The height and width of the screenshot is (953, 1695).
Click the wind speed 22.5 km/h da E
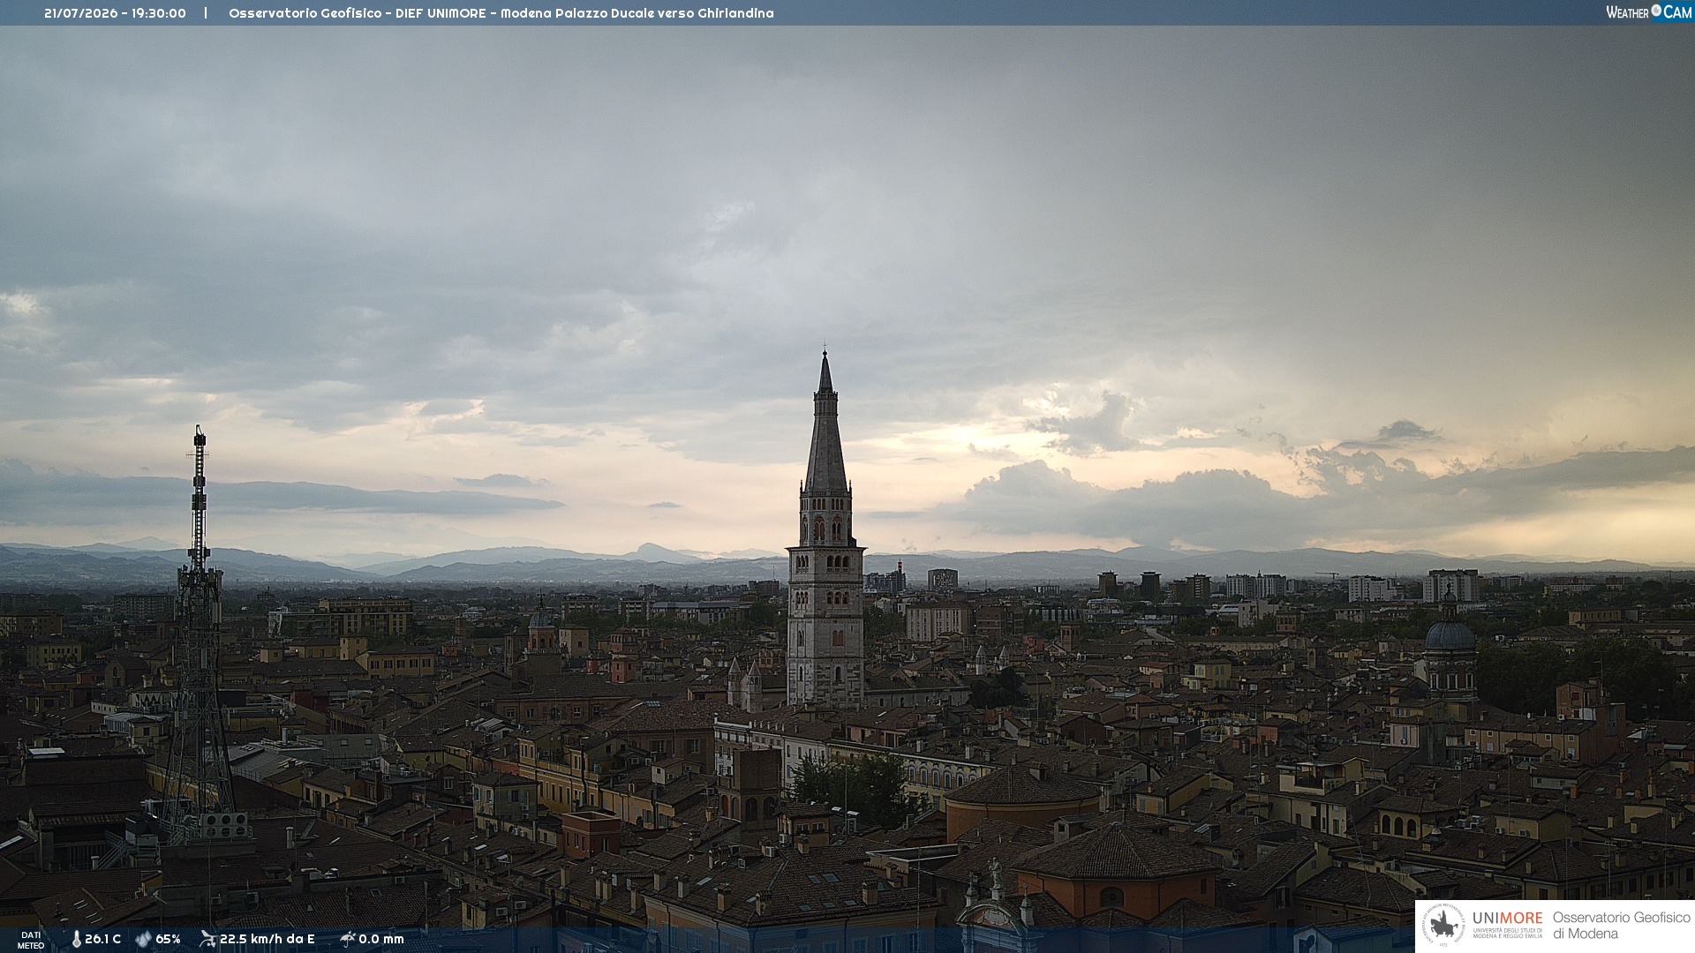coord(267,939)
